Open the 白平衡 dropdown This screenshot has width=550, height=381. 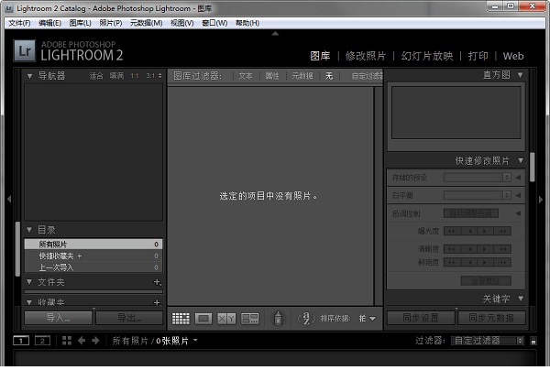pos(477,195)
